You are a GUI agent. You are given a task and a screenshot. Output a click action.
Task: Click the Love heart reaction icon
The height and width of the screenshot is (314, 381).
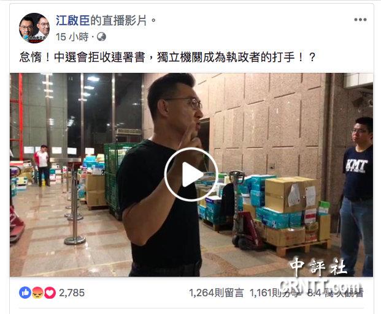pyautogui.click(x=50, y=293)
